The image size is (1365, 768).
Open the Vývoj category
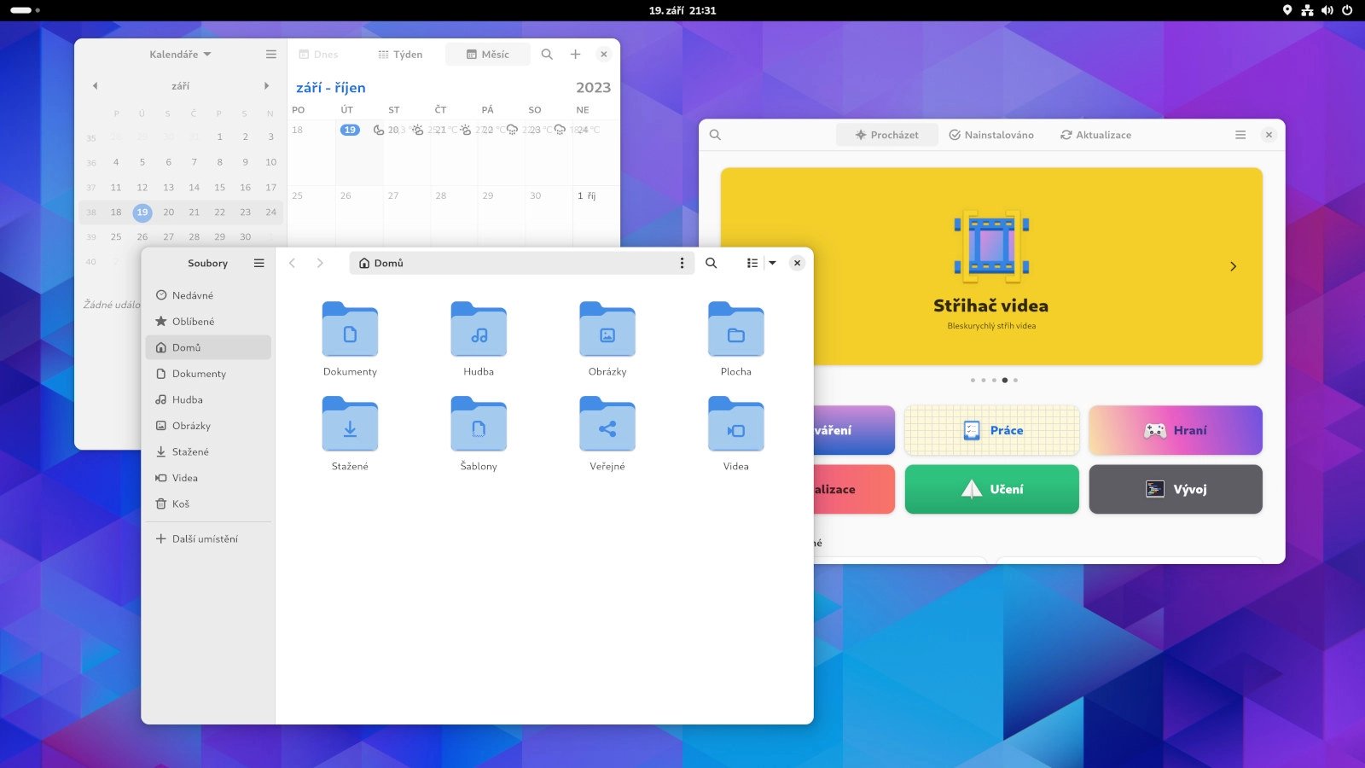(1176, 489)
